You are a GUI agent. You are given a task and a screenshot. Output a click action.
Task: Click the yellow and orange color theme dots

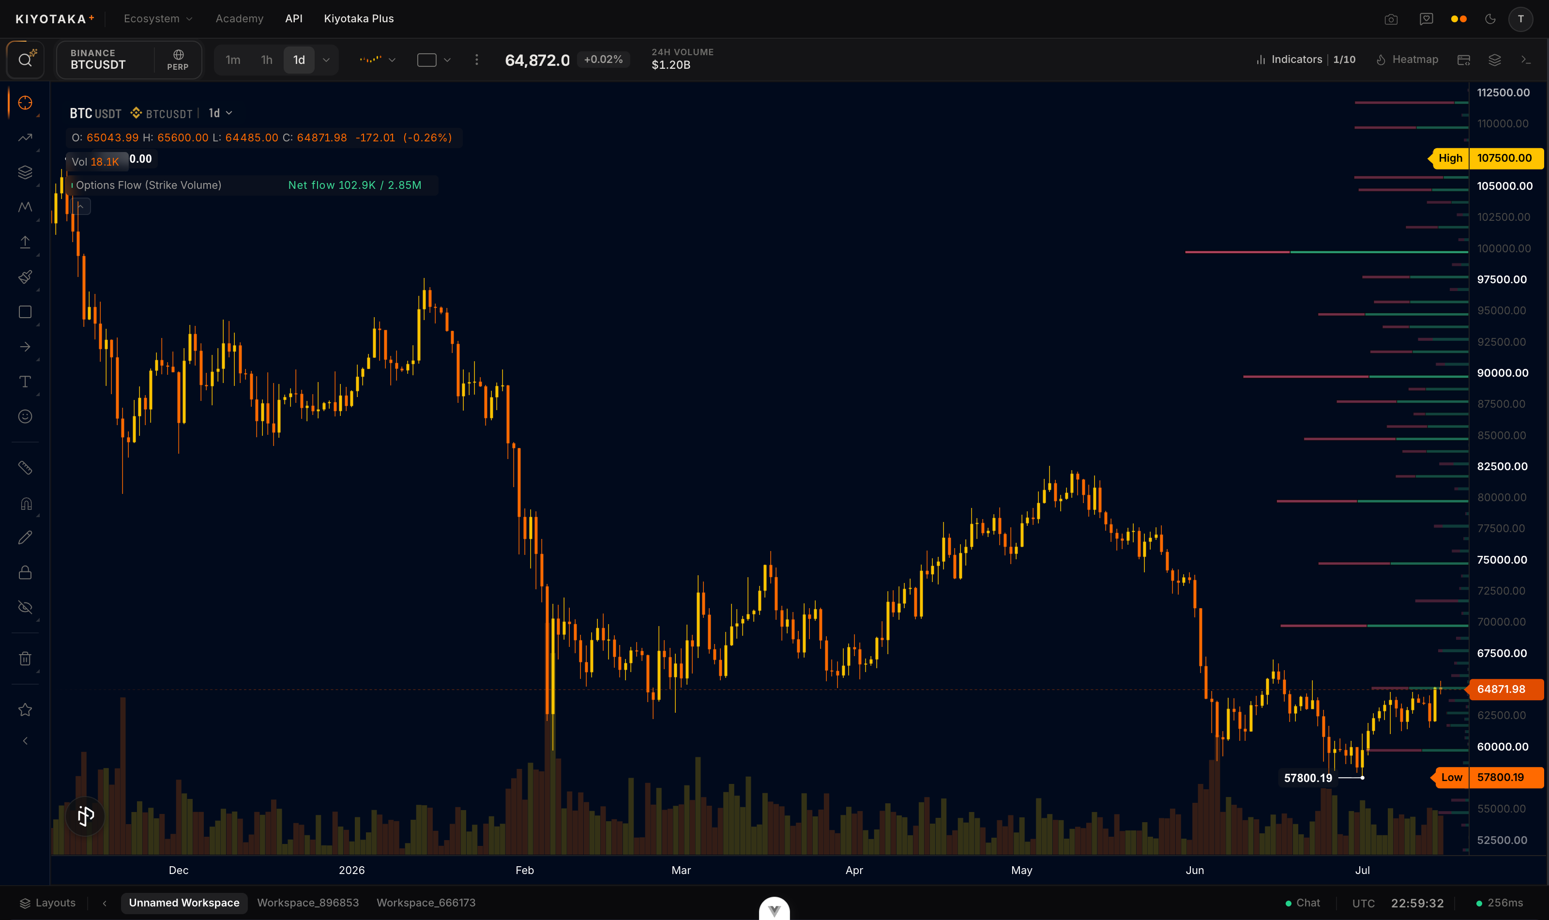coord(1458,19)
